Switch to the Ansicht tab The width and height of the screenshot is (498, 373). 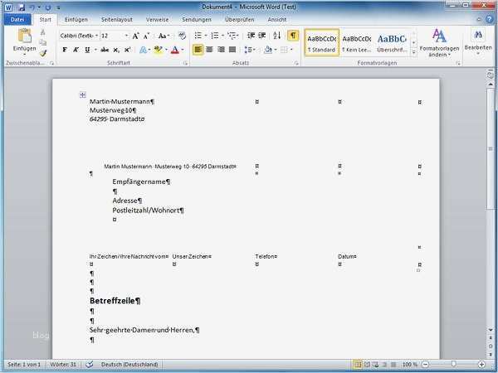277,20
